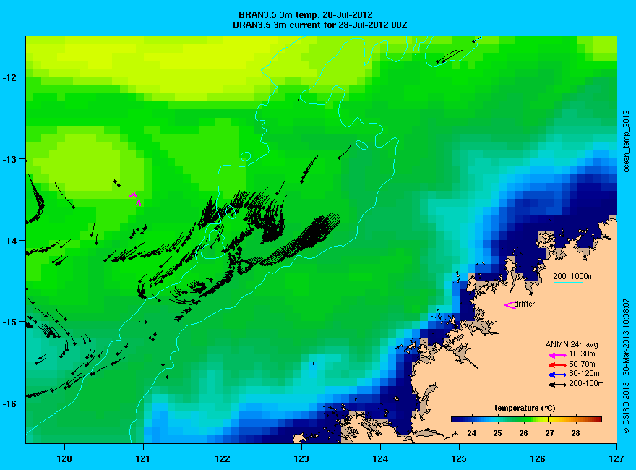Click longitude axis label 120

(64, 459)
